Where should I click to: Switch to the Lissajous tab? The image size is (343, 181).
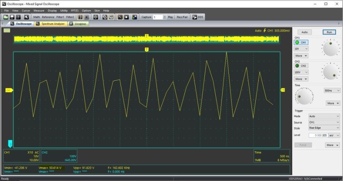78,23
